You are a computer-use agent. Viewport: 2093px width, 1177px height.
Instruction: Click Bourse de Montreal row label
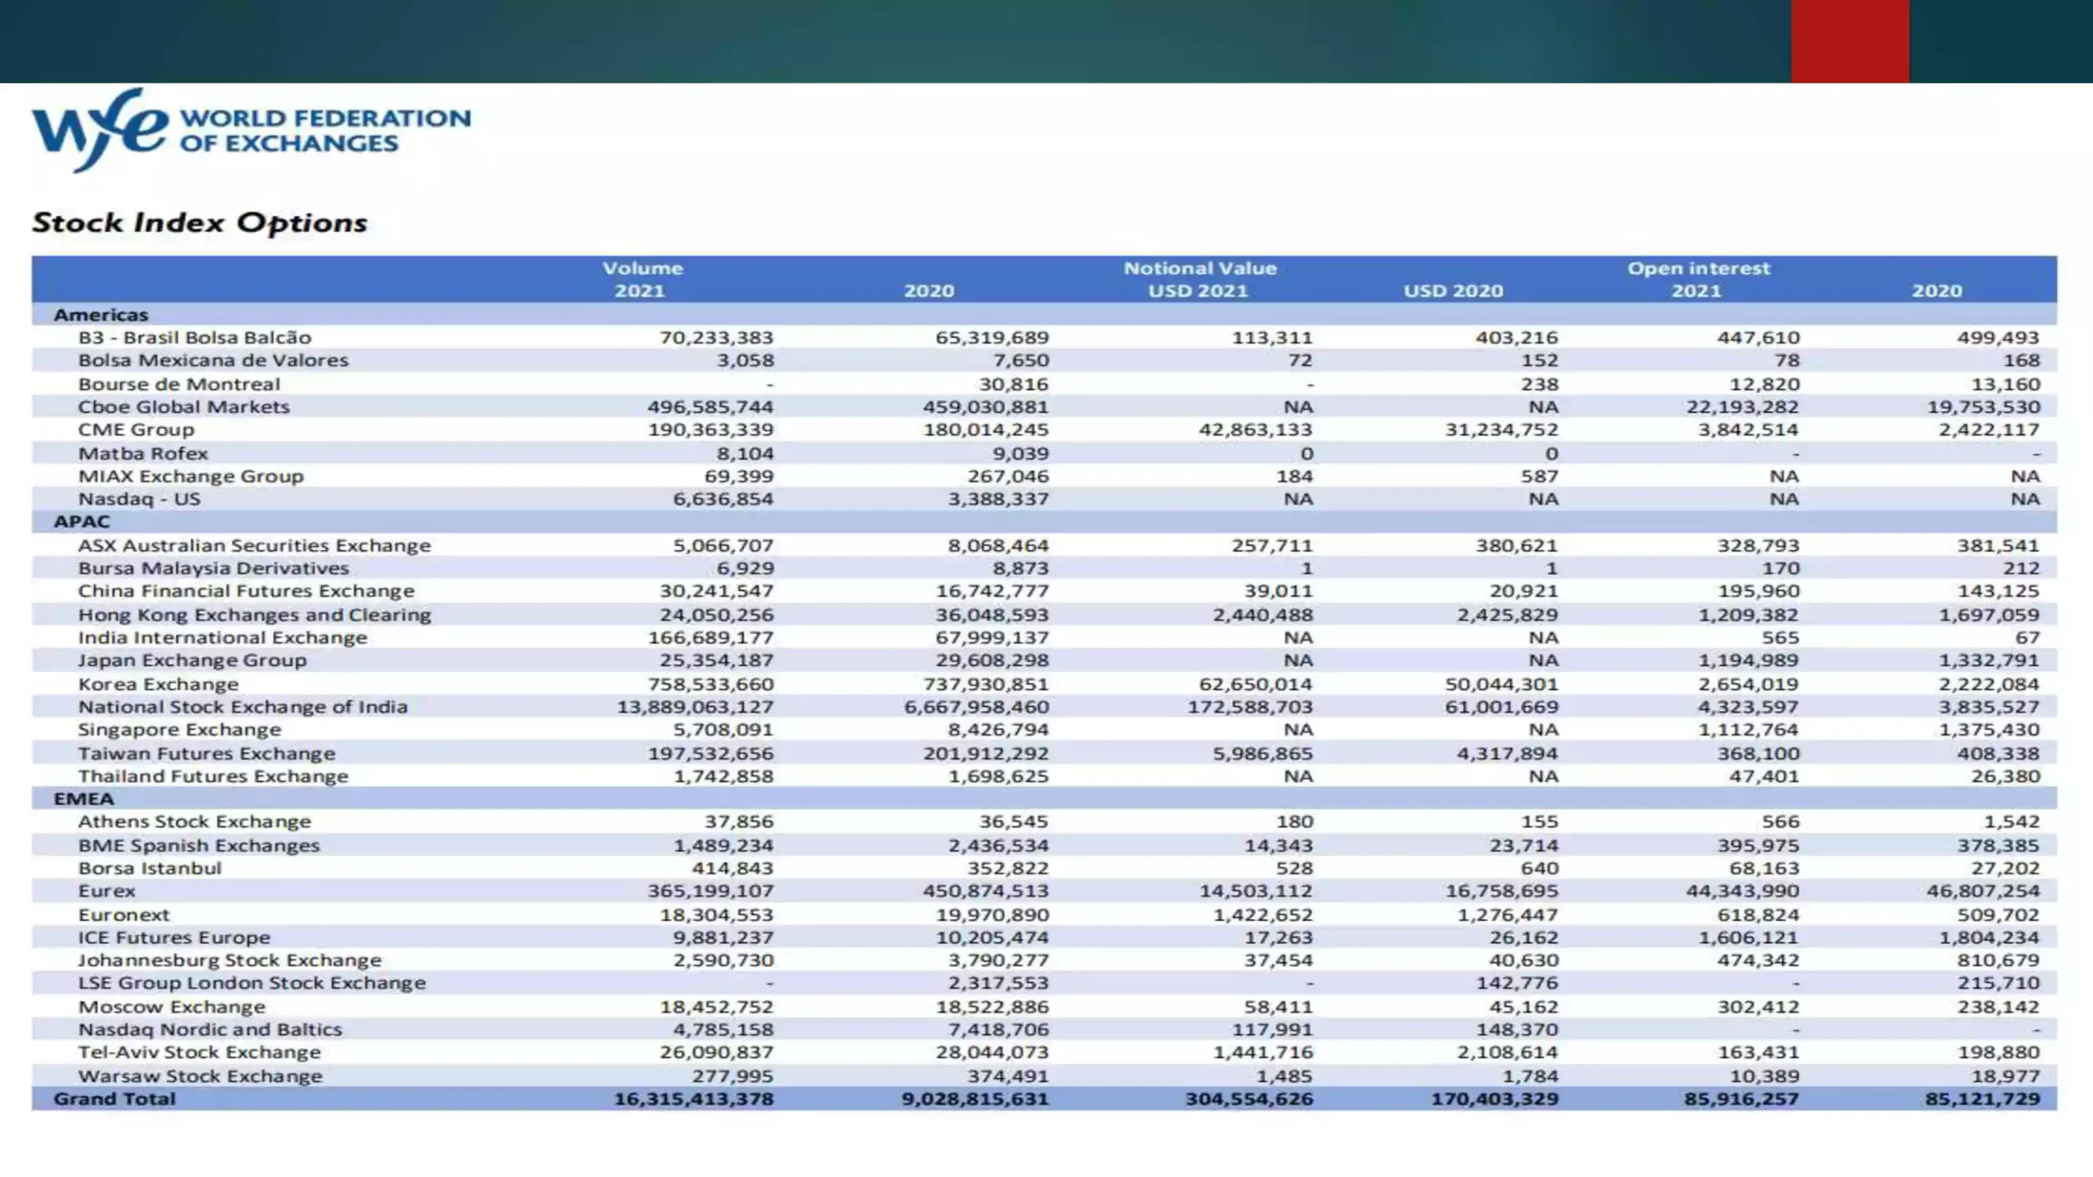pos(179,384)
